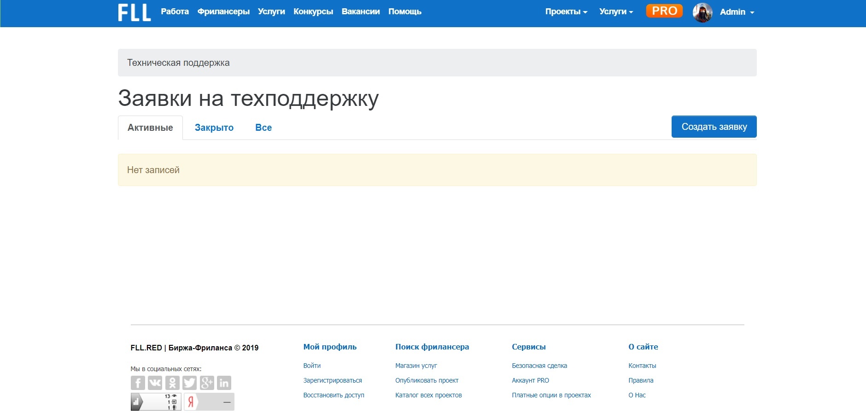Click the Google Plus icon
This screenshot has width=866, height=419.
tap(207, 383)
